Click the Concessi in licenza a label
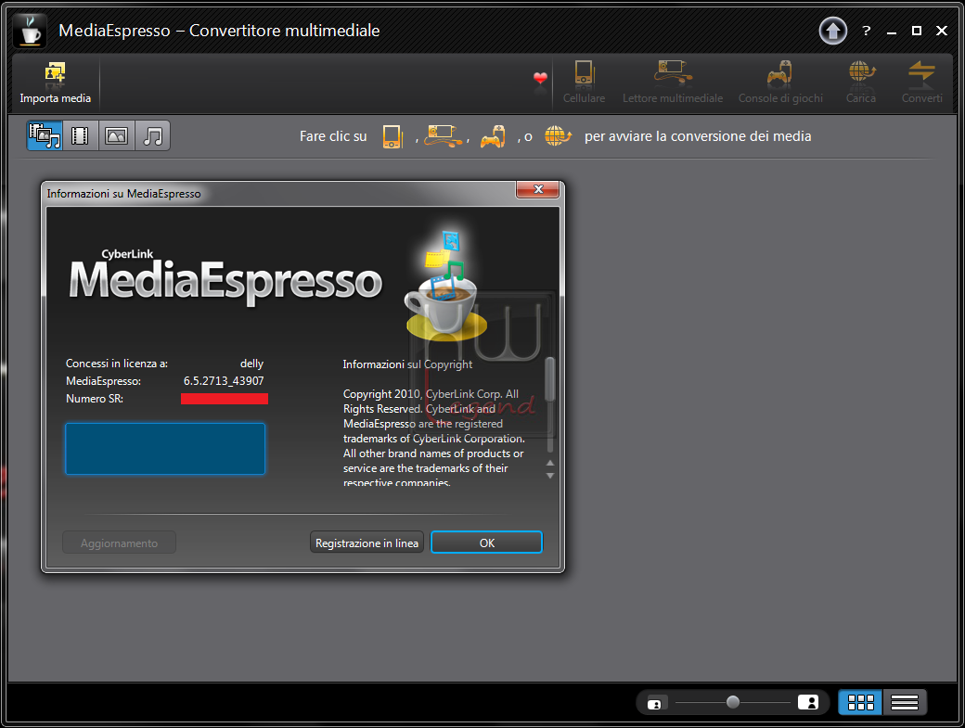965x728 pixels. (x=116, y=364)
